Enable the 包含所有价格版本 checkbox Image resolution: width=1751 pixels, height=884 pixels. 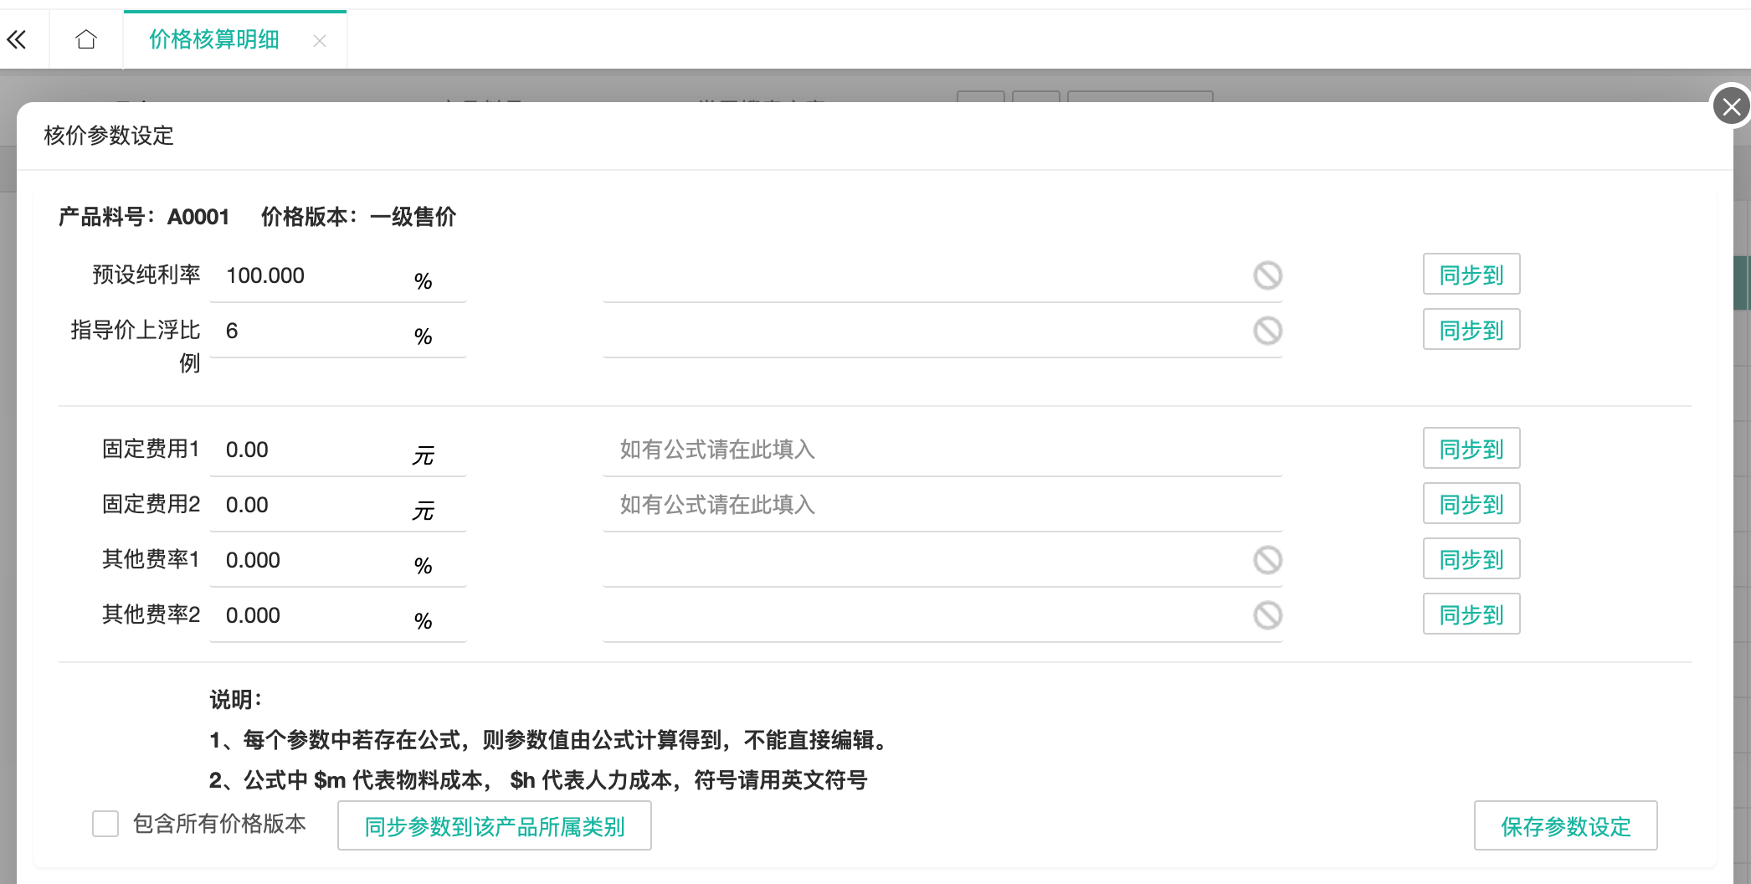[105, 824]
